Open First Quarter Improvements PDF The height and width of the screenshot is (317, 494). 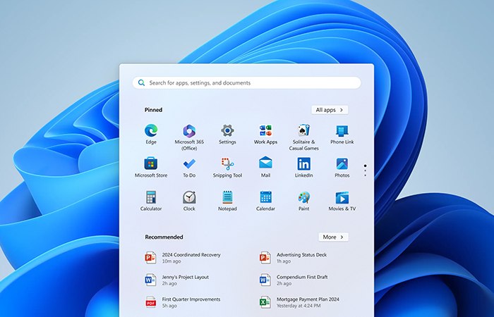click(183, 302)
